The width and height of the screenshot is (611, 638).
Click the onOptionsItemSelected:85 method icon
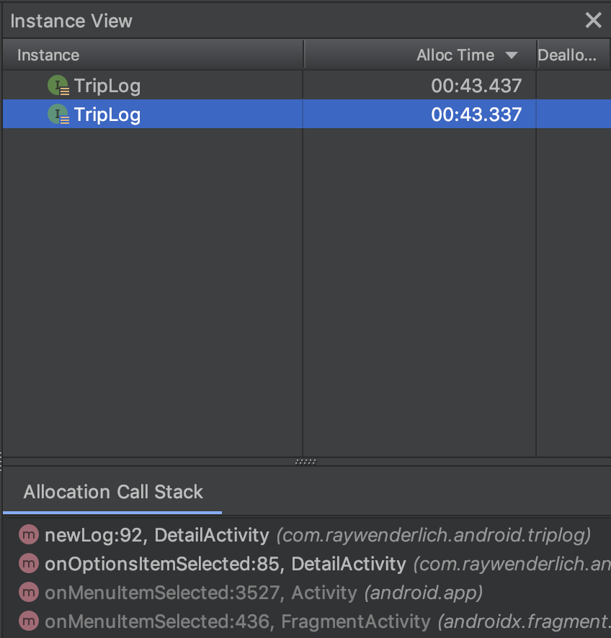29,564
